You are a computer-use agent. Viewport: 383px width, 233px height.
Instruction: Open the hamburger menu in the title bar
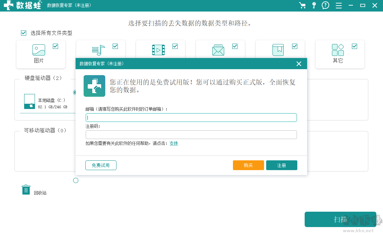338,6
